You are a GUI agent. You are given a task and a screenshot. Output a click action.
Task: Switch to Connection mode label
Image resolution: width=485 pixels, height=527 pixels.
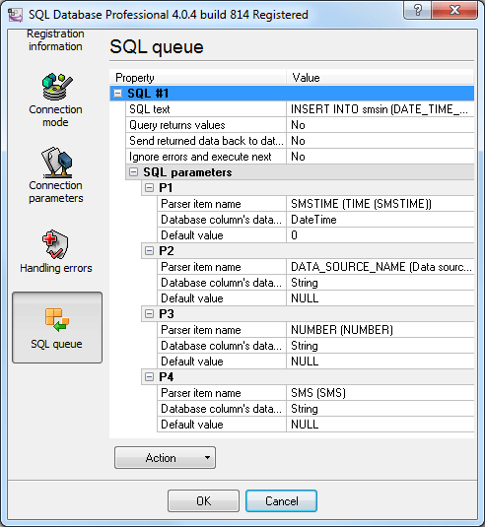pos(55,116)
